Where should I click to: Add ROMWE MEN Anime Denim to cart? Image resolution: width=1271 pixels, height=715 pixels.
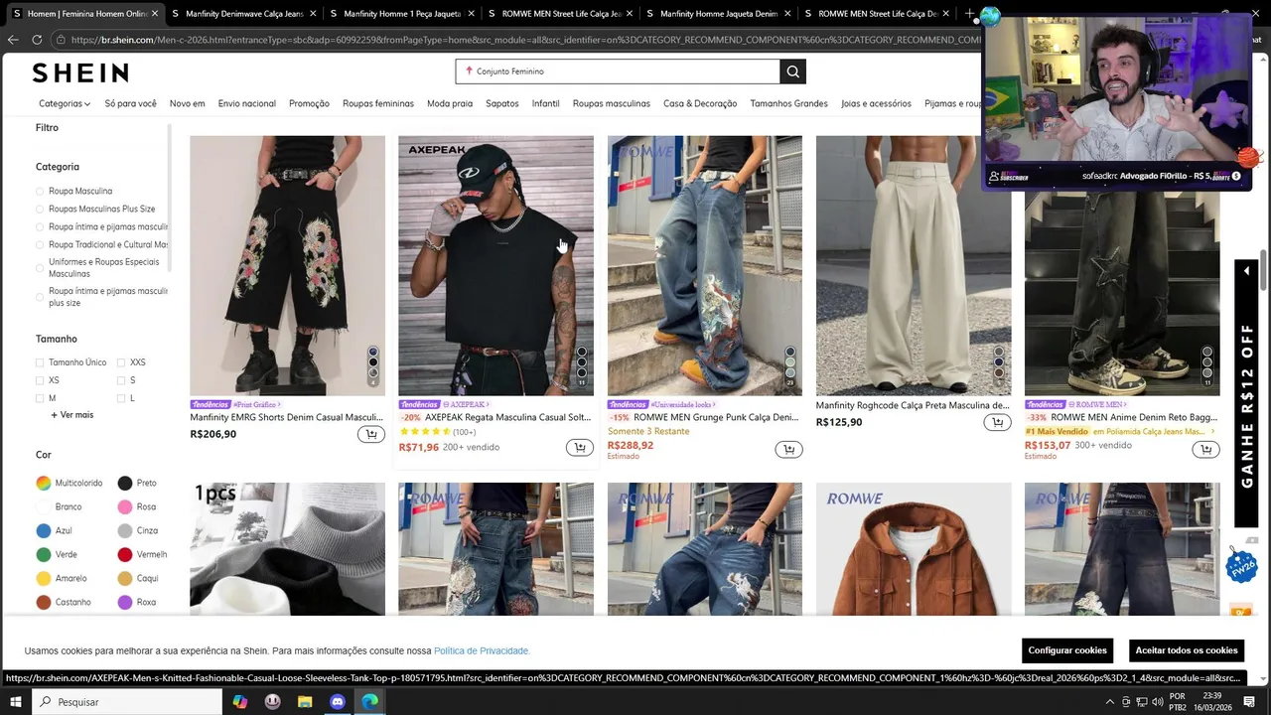[1205, 450]
